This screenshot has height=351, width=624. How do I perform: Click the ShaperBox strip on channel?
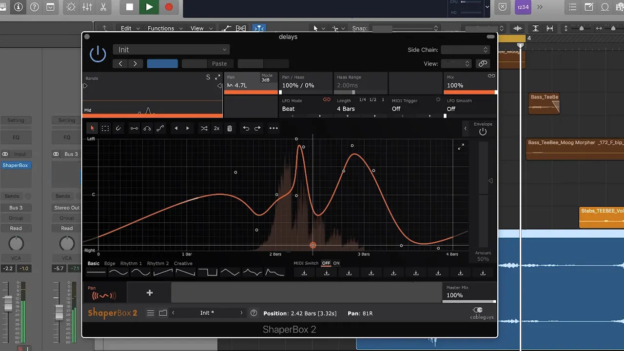coord(15,165)
